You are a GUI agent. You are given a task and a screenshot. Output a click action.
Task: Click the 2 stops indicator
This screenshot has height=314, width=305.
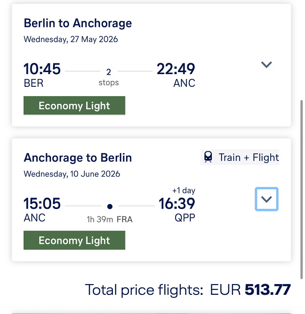(x=109, y=78)
